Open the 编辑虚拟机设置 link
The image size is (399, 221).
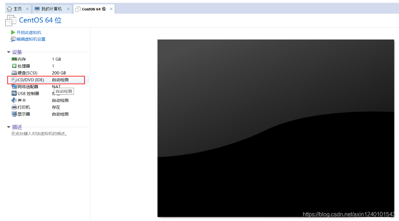[x=31, y=39]
